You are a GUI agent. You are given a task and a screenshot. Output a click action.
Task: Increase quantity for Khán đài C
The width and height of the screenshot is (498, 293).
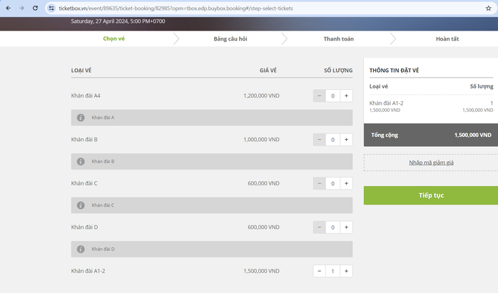tap(346, 183)
